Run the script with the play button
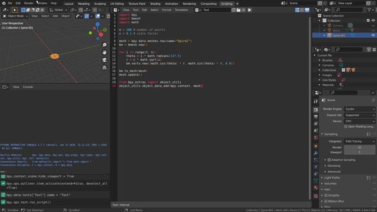 point(249,10)
